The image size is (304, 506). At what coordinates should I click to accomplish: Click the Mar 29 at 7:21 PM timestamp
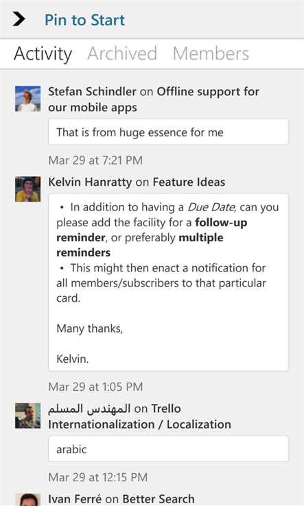[x=95, y=160]
